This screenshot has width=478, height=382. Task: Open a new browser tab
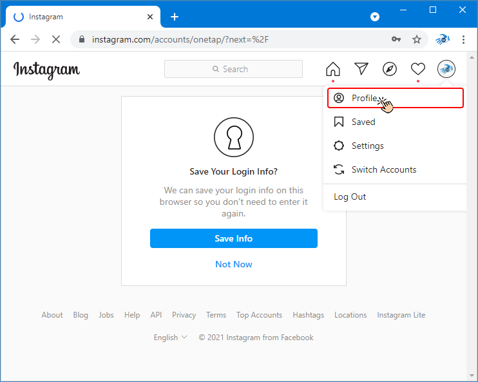[x=175, y=17]
